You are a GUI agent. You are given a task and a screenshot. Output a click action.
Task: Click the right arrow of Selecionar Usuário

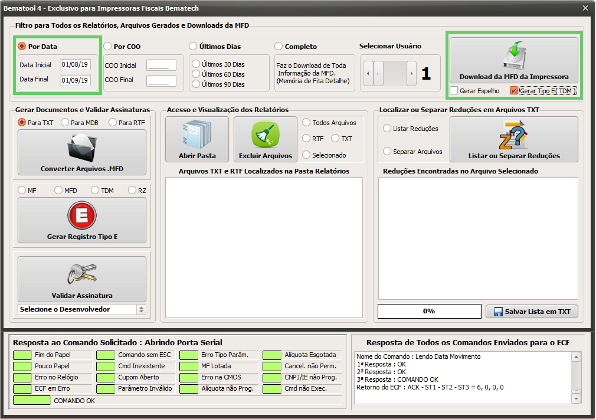point(411,73)
